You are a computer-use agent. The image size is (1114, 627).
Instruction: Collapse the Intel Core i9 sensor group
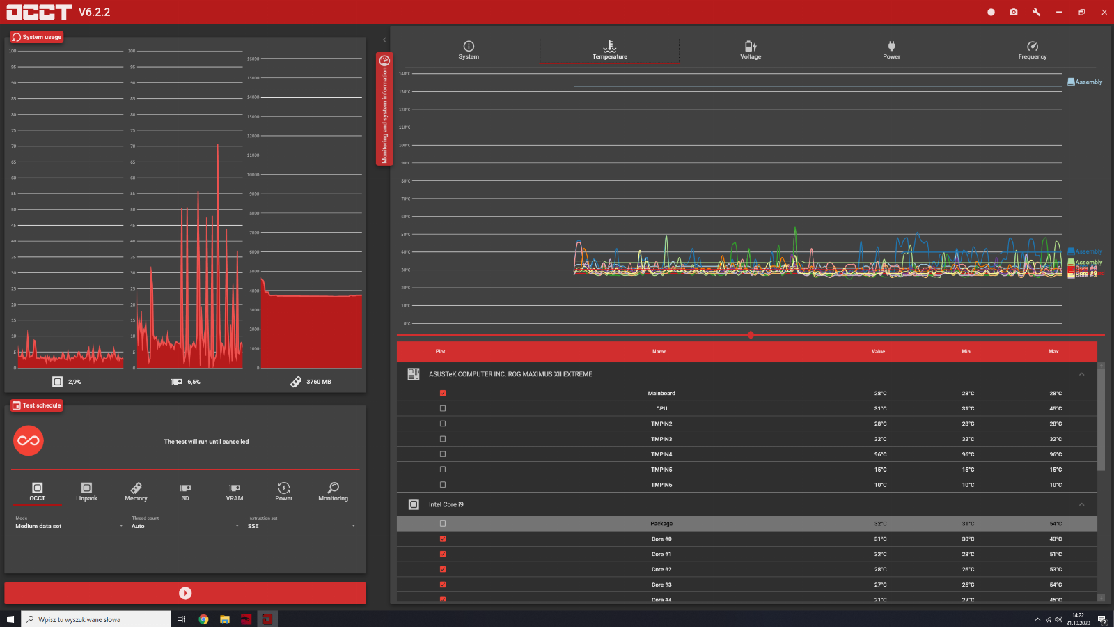coord(1082,504)
